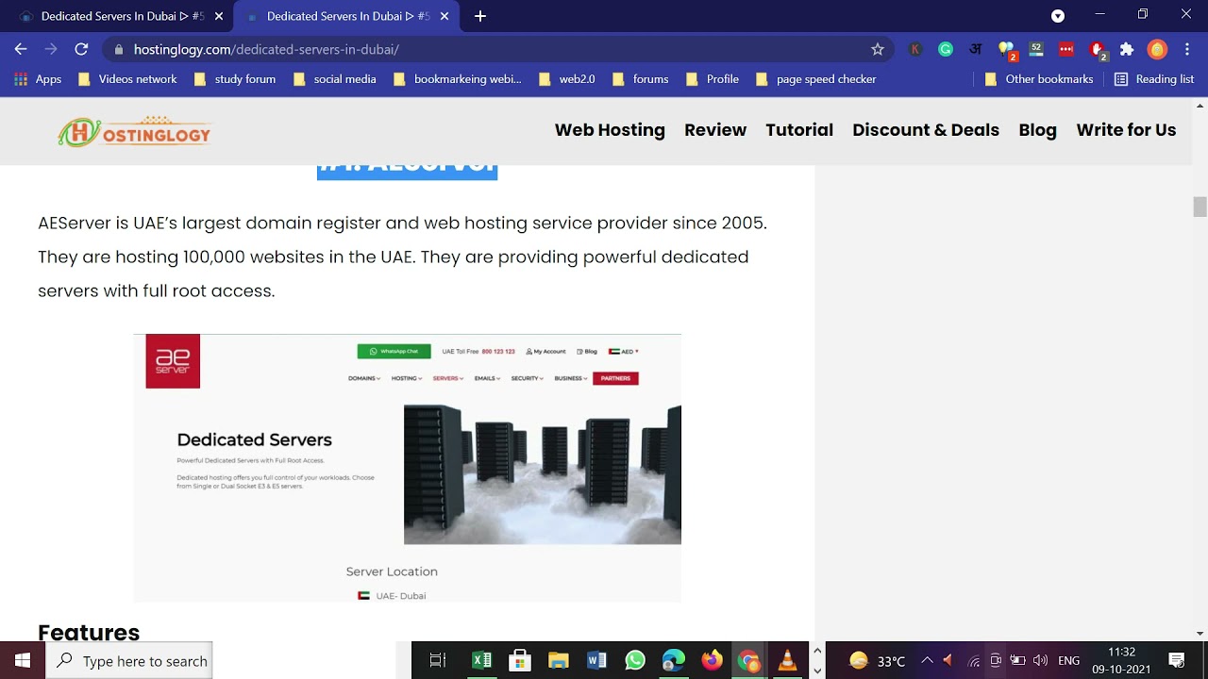Screen dimensions: 1208x679
Task: Open Microsoft Store from the taskbar
Action: 520,660
